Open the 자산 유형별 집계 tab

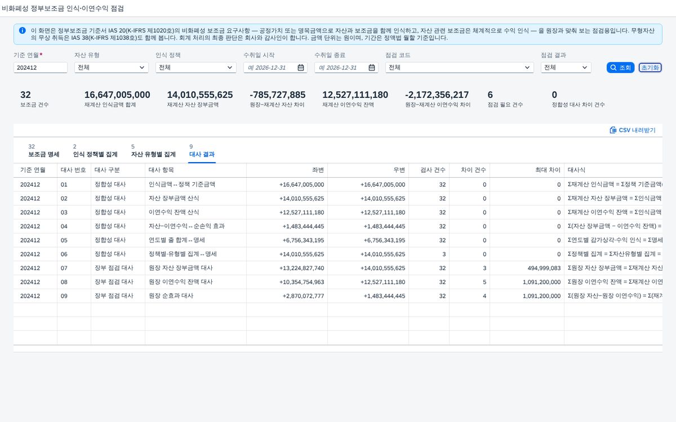153,150
